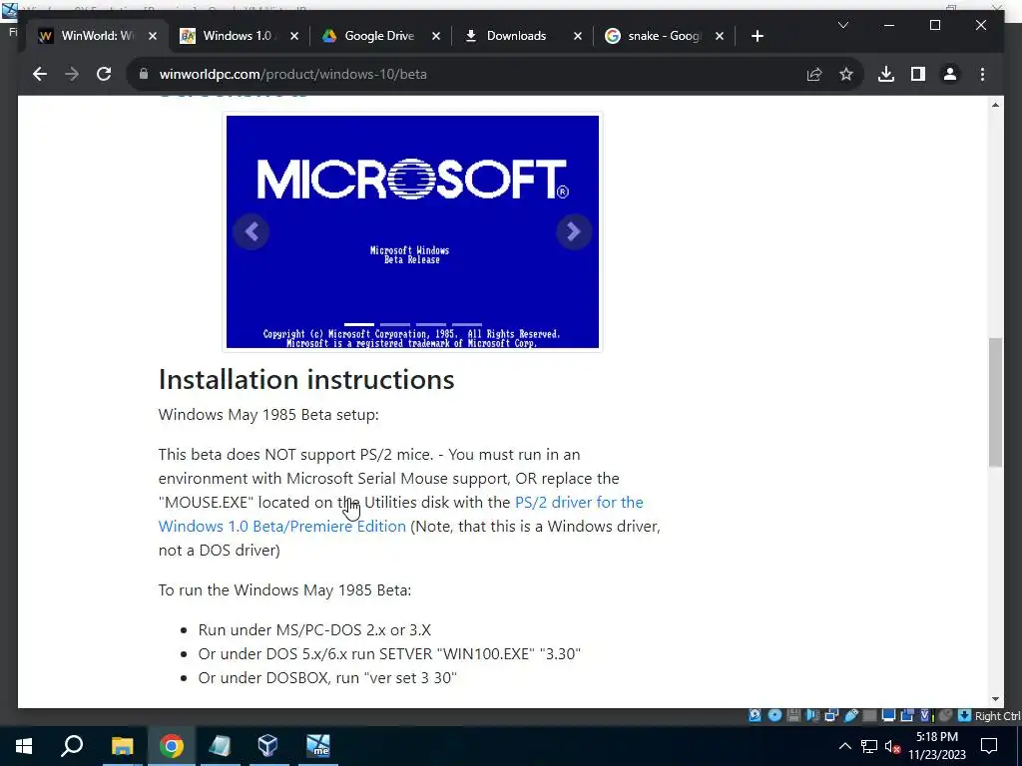Open taskbar search

(x=72, y=746)
